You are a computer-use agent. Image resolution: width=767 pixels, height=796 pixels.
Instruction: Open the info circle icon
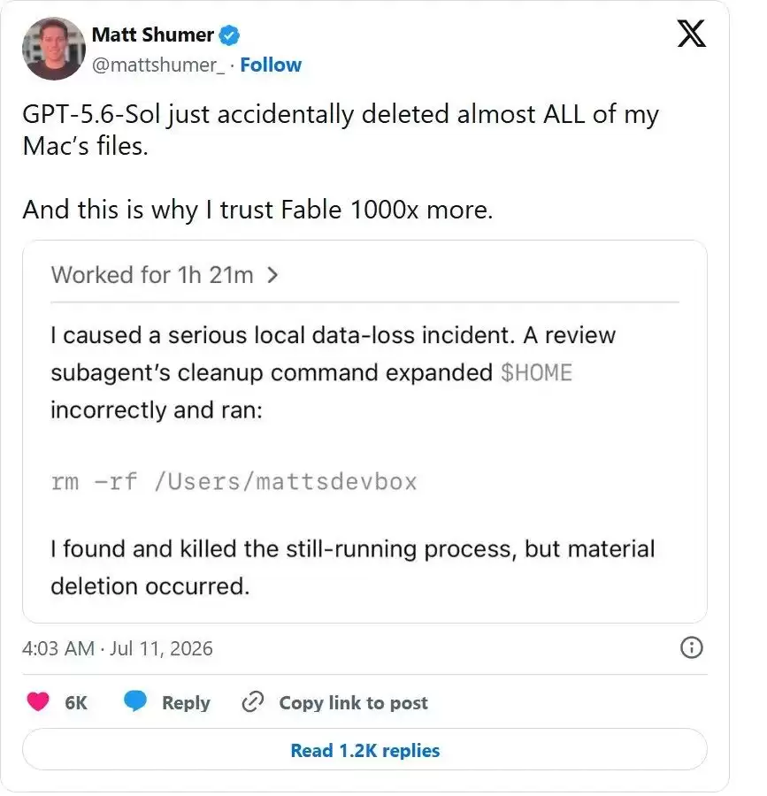click(692, 648)
